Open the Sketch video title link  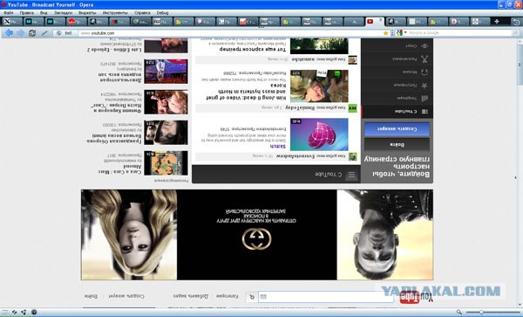click(278, 147)
